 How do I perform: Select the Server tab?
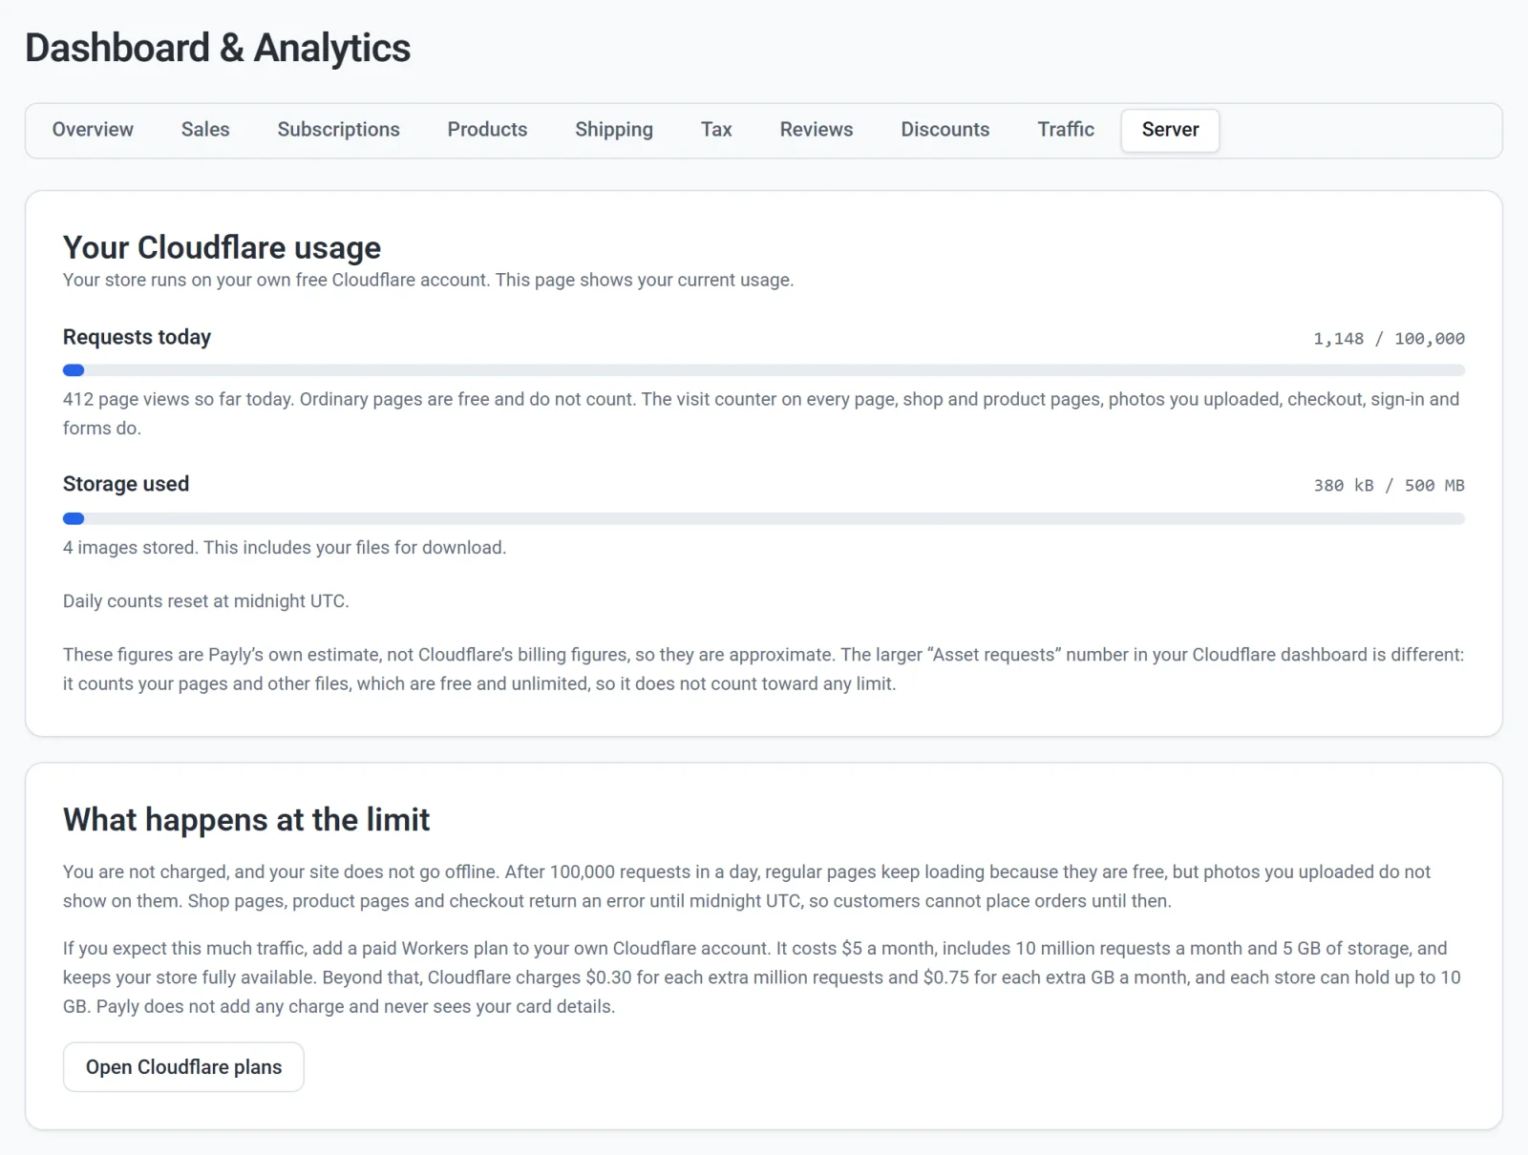point(1170,130)
